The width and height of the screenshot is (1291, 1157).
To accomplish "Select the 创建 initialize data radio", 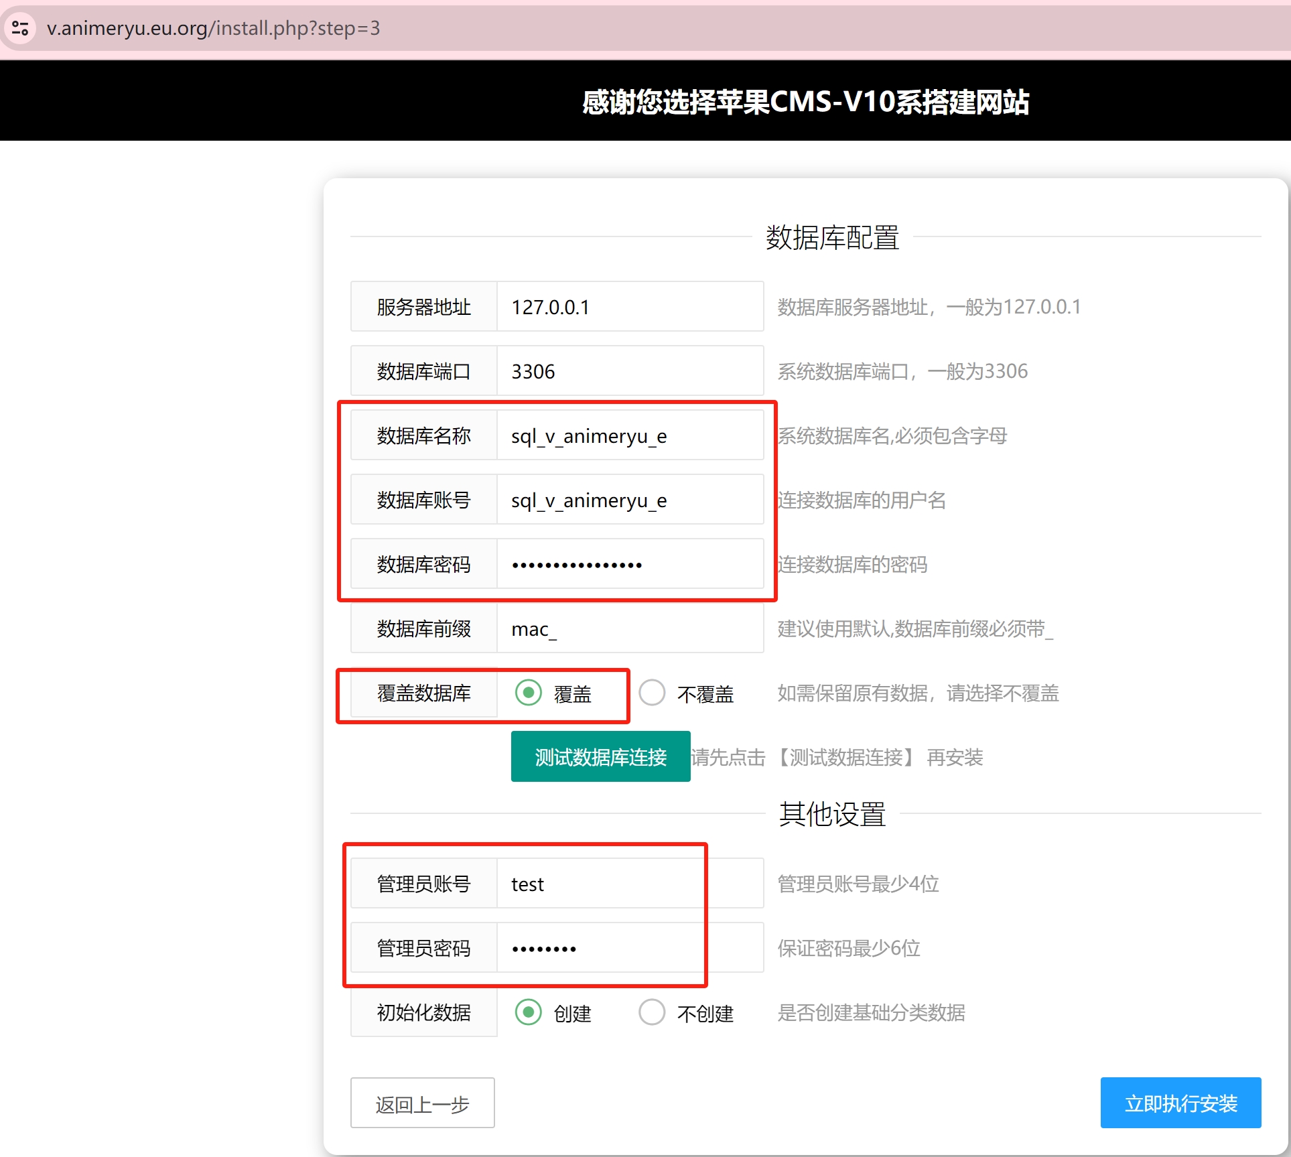I will pyautogui.click(x=529, y=1012).
